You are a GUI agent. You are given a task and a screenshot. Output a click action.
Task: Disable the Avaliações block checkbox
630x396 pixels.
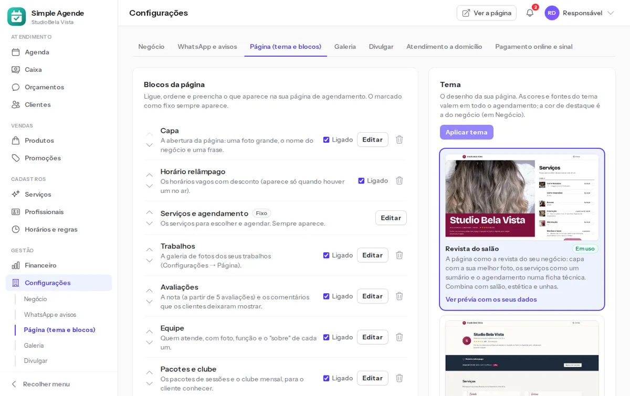(326, 296)
